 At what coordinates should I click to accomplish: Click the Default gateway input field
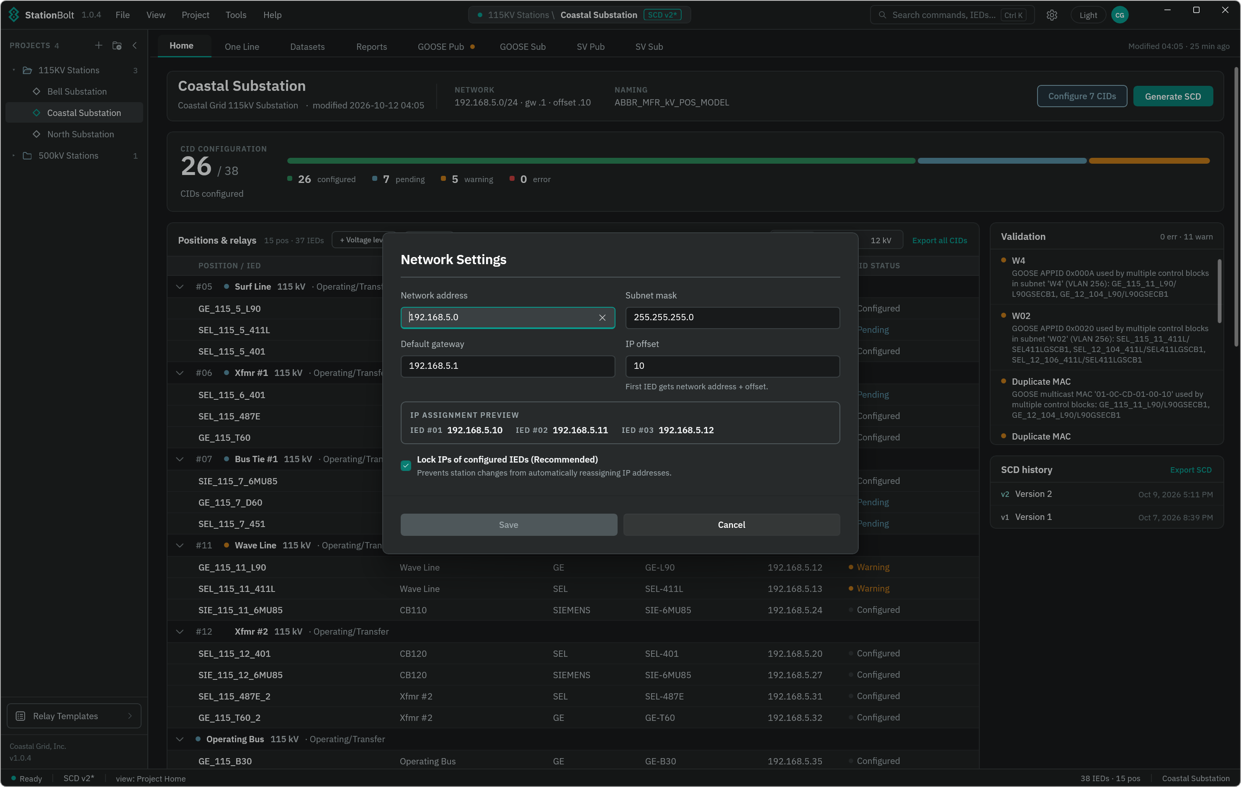507,366
